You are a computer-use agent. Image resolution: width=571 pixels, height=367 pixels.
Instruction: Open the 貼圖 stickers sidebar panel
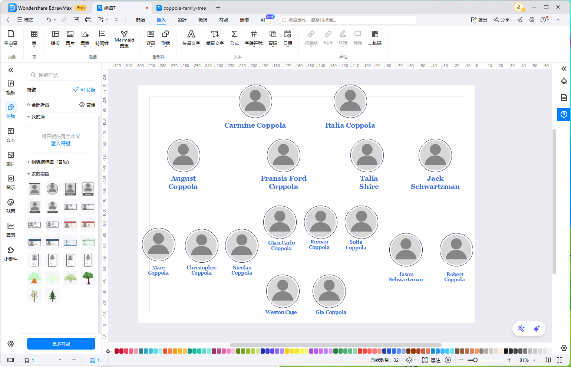click(11, 206)
